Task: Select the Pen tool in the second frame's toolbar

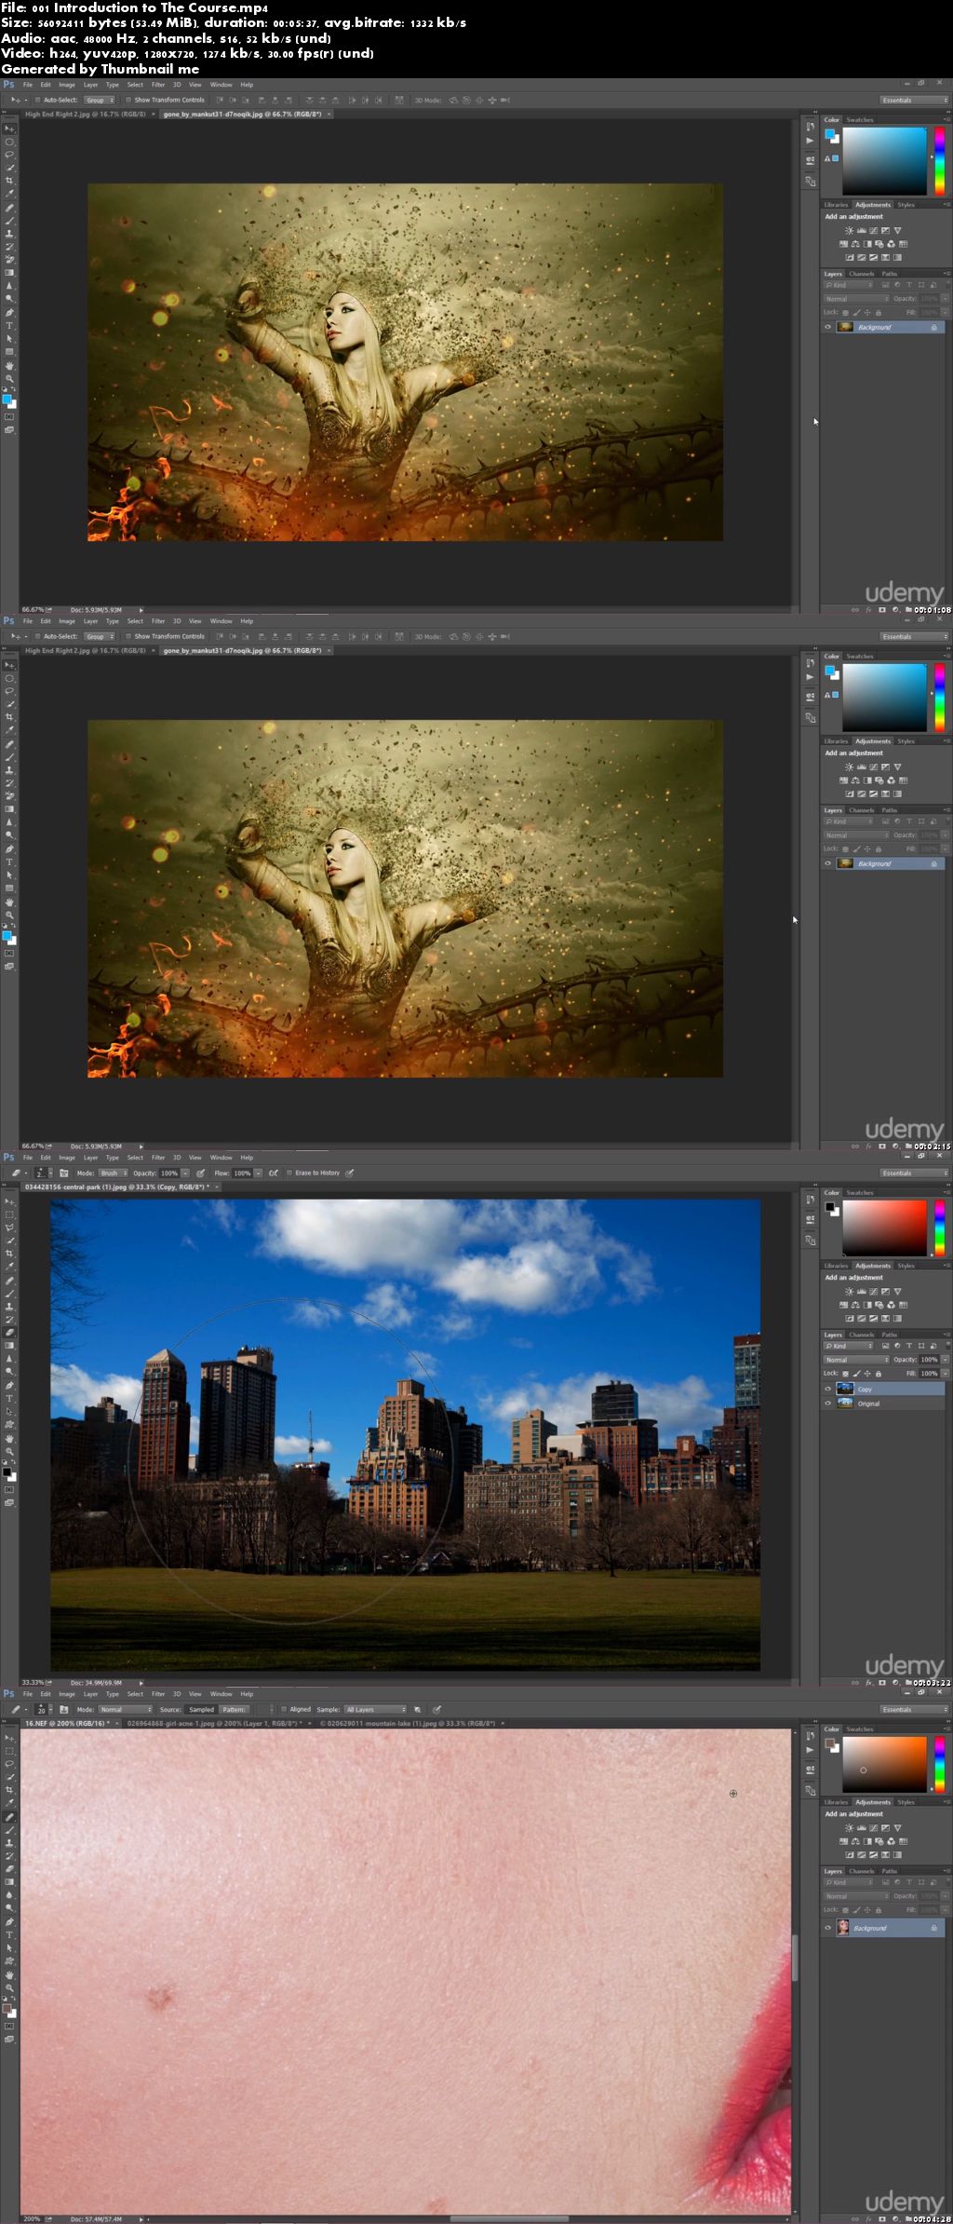Action: point(10,849)
